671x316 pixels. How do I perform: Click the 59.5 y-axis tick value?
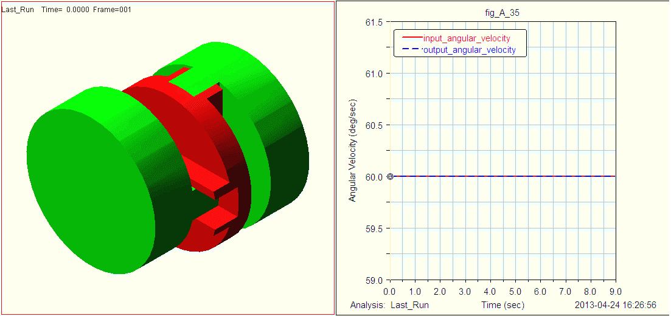(374, 228)
